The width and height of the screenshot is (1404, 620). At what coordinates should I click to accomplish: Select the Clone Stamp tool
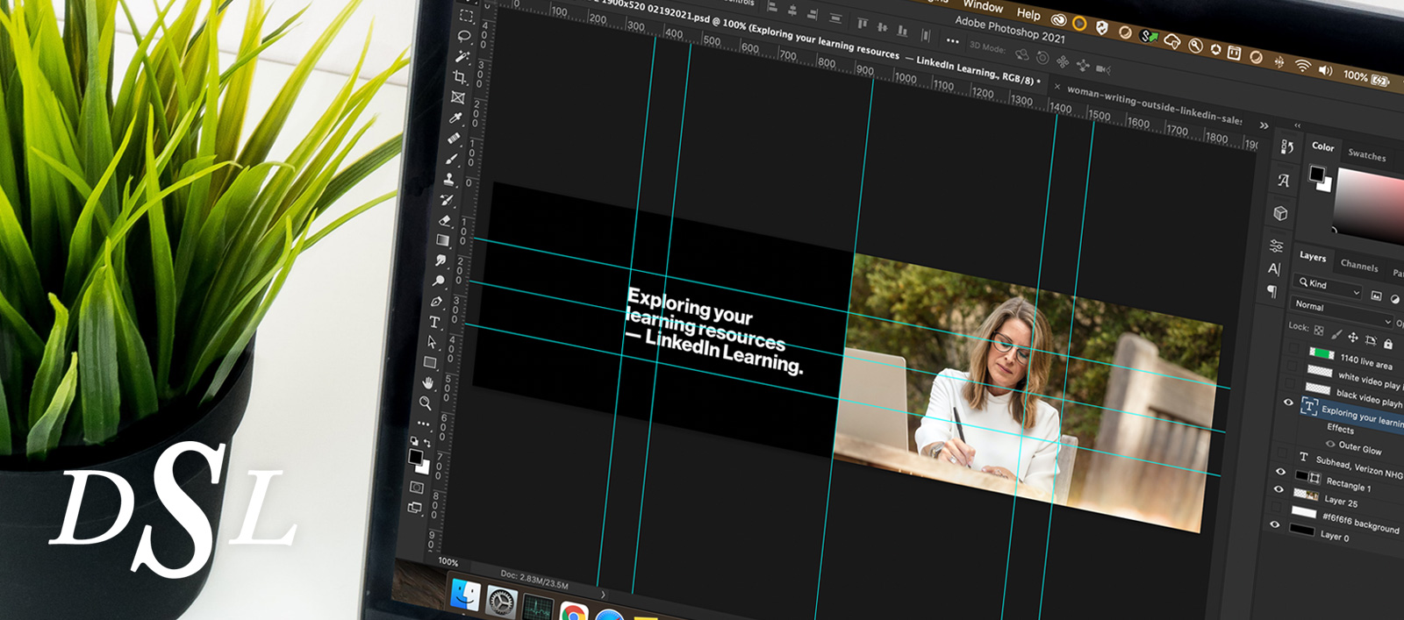pos(448,179)
